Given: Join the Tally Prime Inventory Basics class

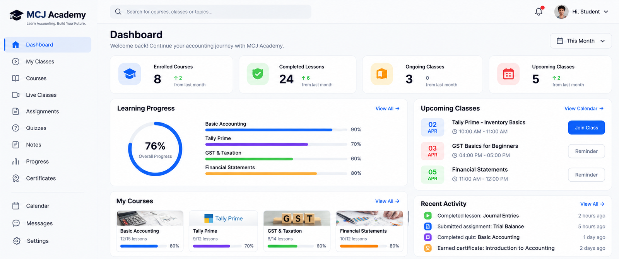Looking at the screenshot, I should (586, 128).
